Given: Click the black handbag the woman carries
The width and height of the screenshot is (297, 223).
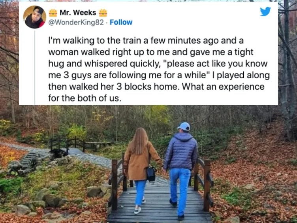Looking at the screenshot, I should (151, 174).
